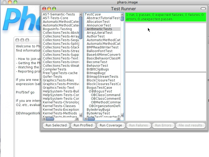Minimize the pharo.image main window
The image size is (209, 157).
point(10,2)
